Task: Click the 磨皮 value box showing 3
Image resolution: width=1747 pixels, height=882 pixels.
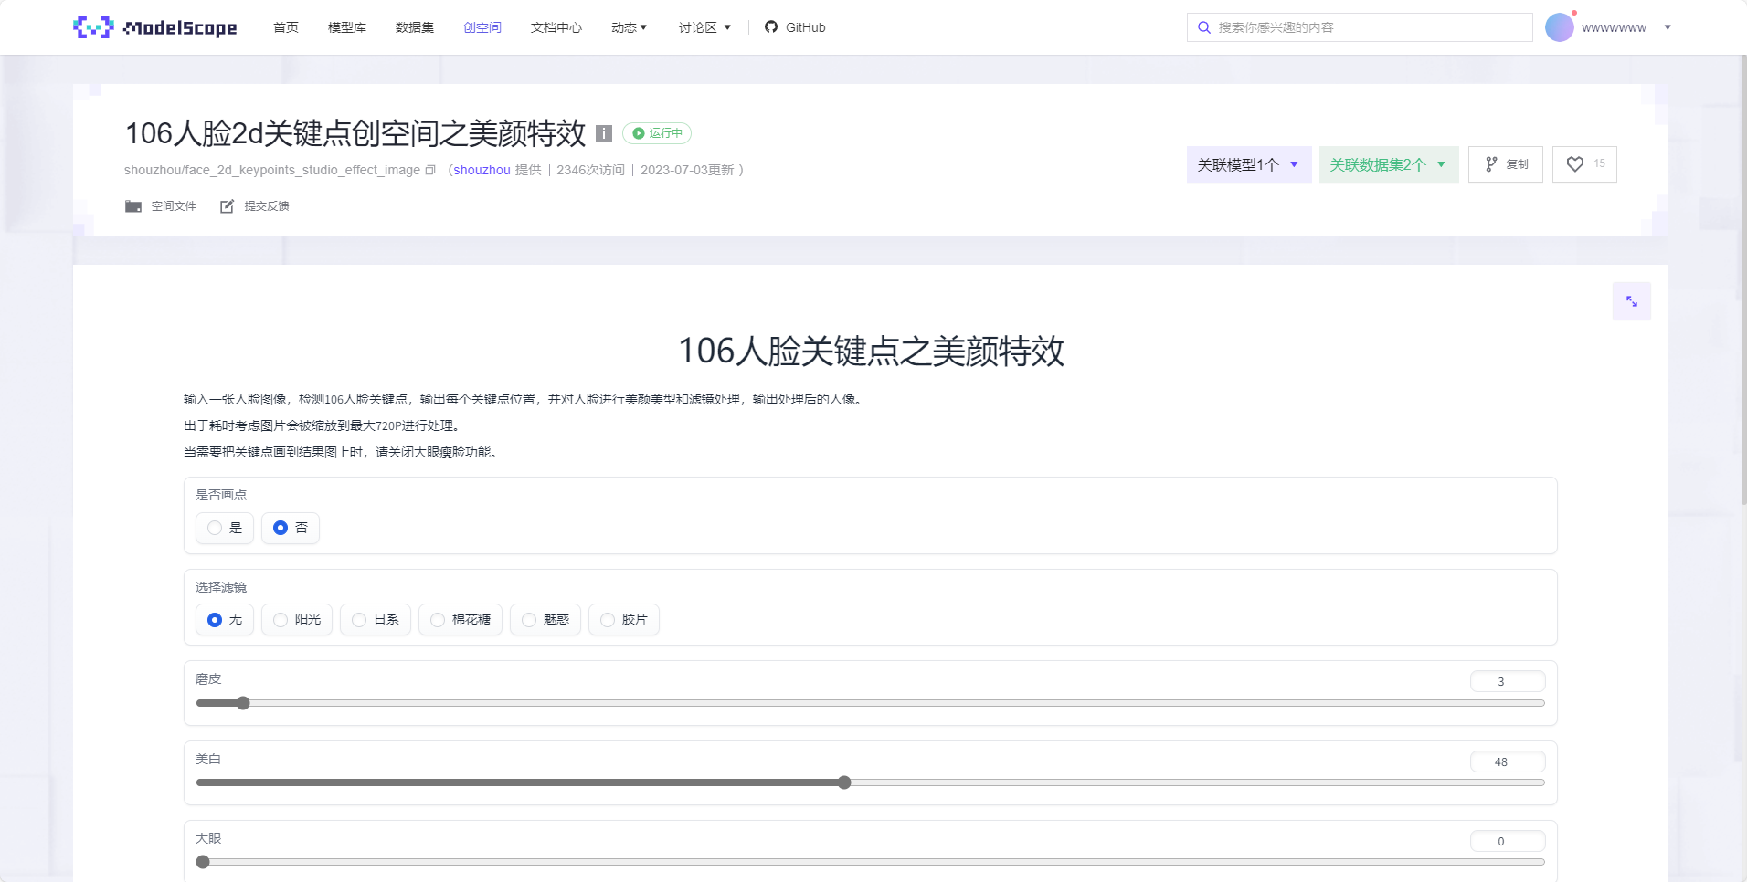Action: pyautogui.click(x=1508, y=682)
